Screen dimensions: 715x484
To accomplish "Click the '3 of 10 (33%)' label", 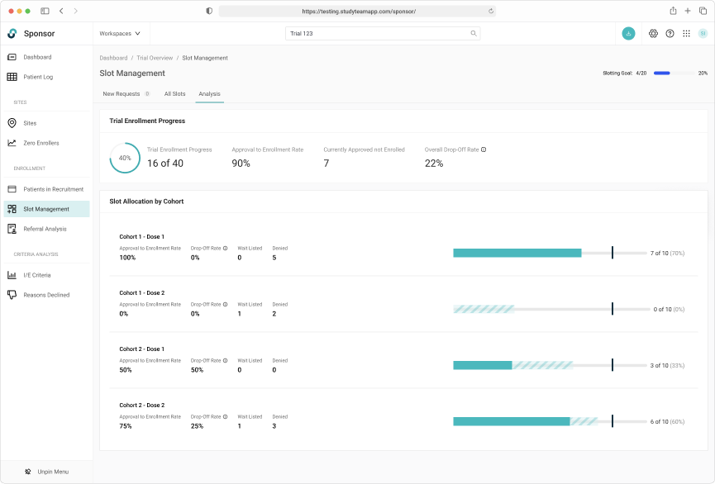I will (x=667, y=366).
